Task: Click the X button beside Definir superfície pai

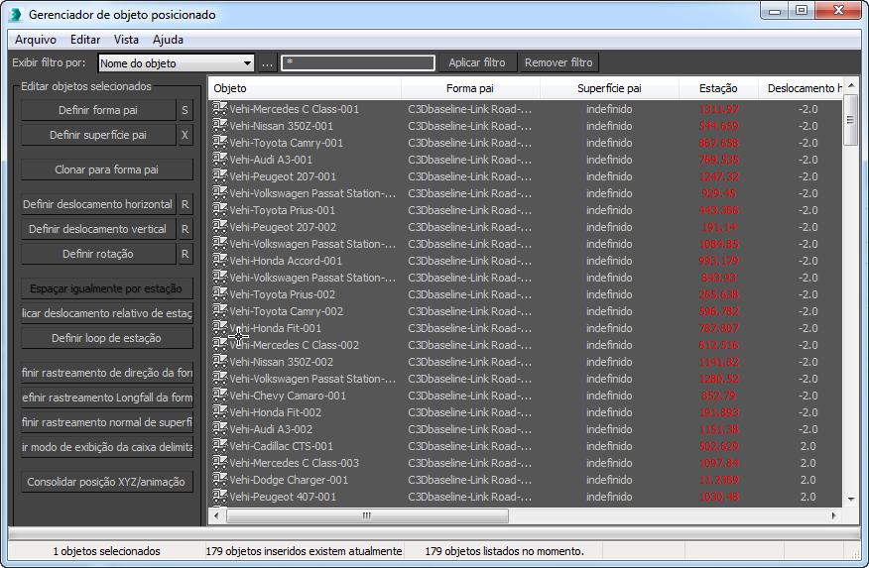Action: pyautogui.click(x=186, y=135)
